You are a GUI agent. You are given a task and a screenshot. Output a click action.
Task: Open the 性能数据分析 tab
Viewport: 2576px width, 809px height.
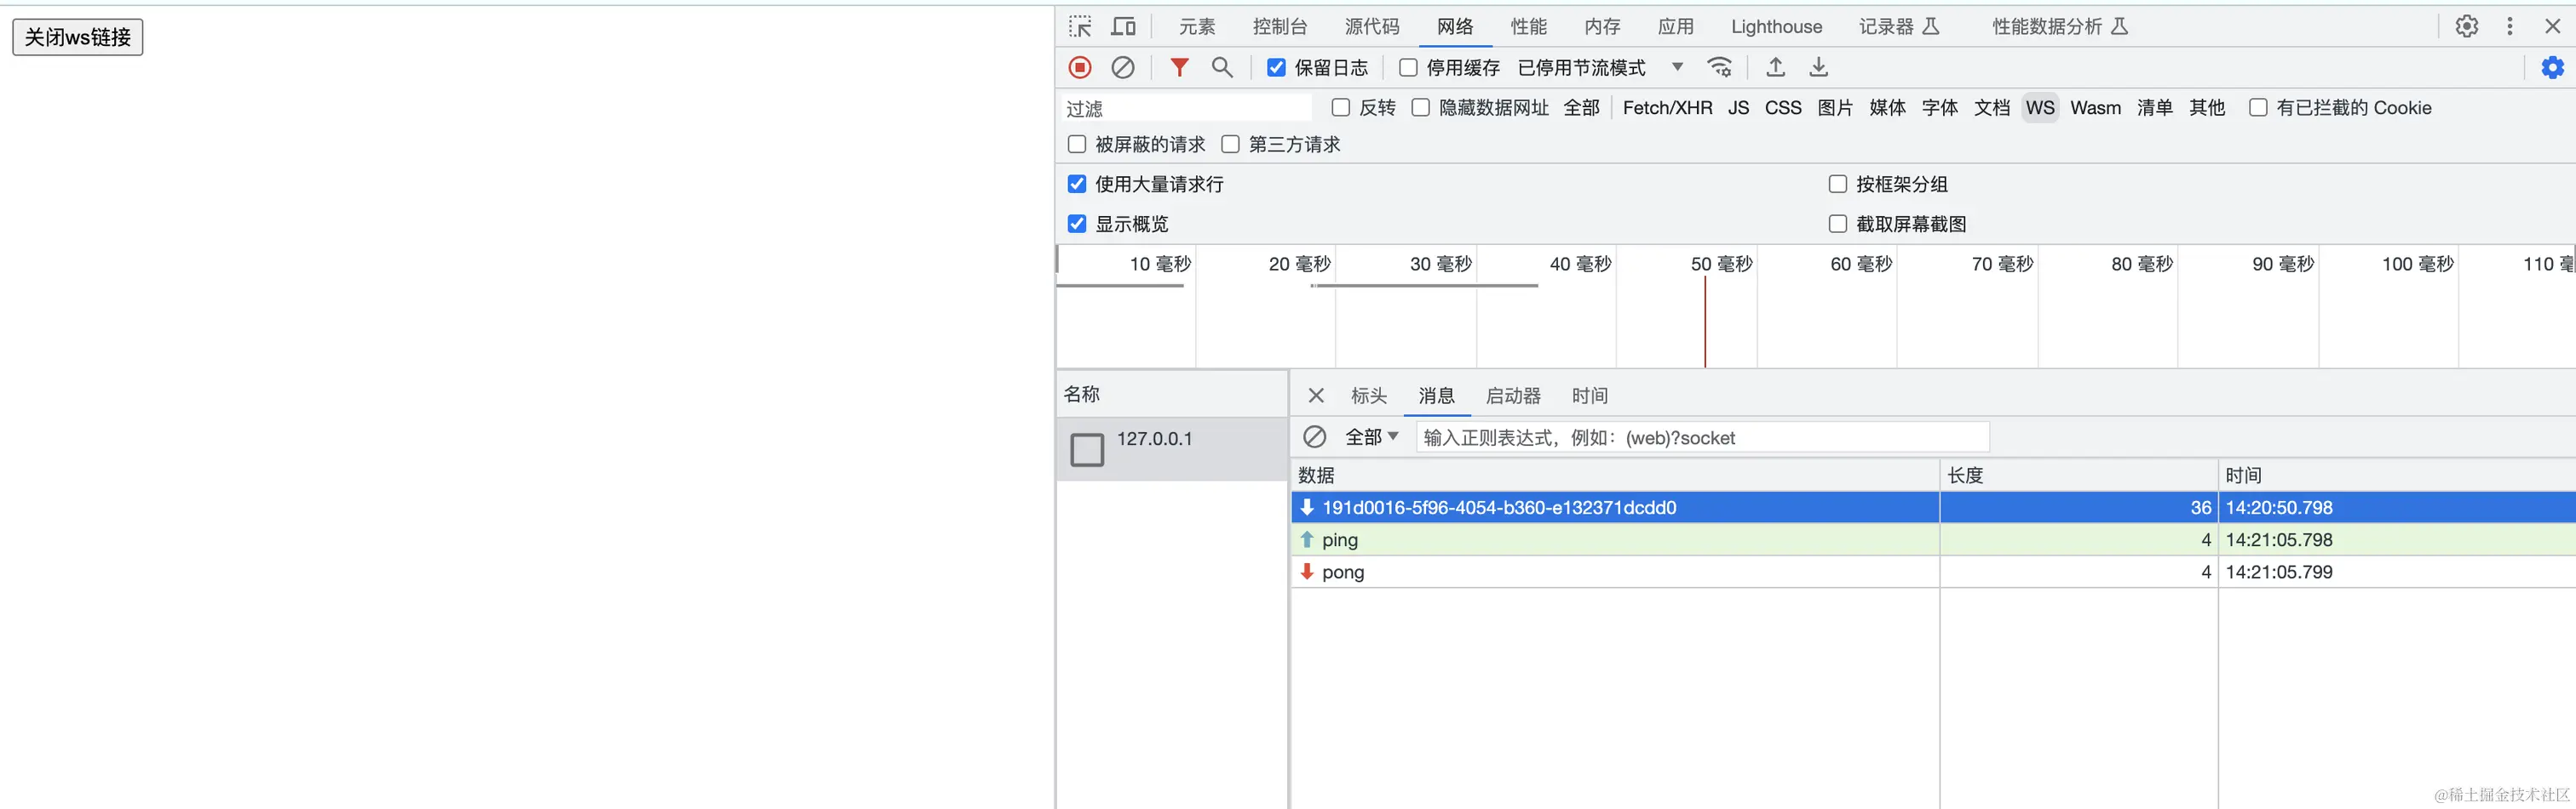[2060, 26]
